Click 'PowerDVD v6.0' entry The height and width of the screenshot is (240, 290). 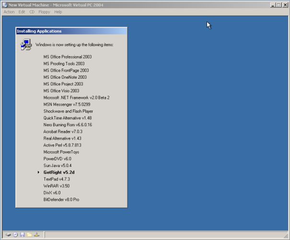(x=58, y=159)
